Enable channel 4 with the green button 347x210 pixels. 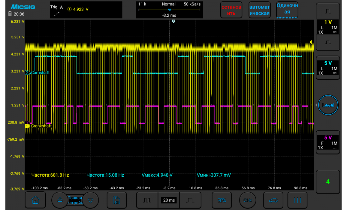328,181
